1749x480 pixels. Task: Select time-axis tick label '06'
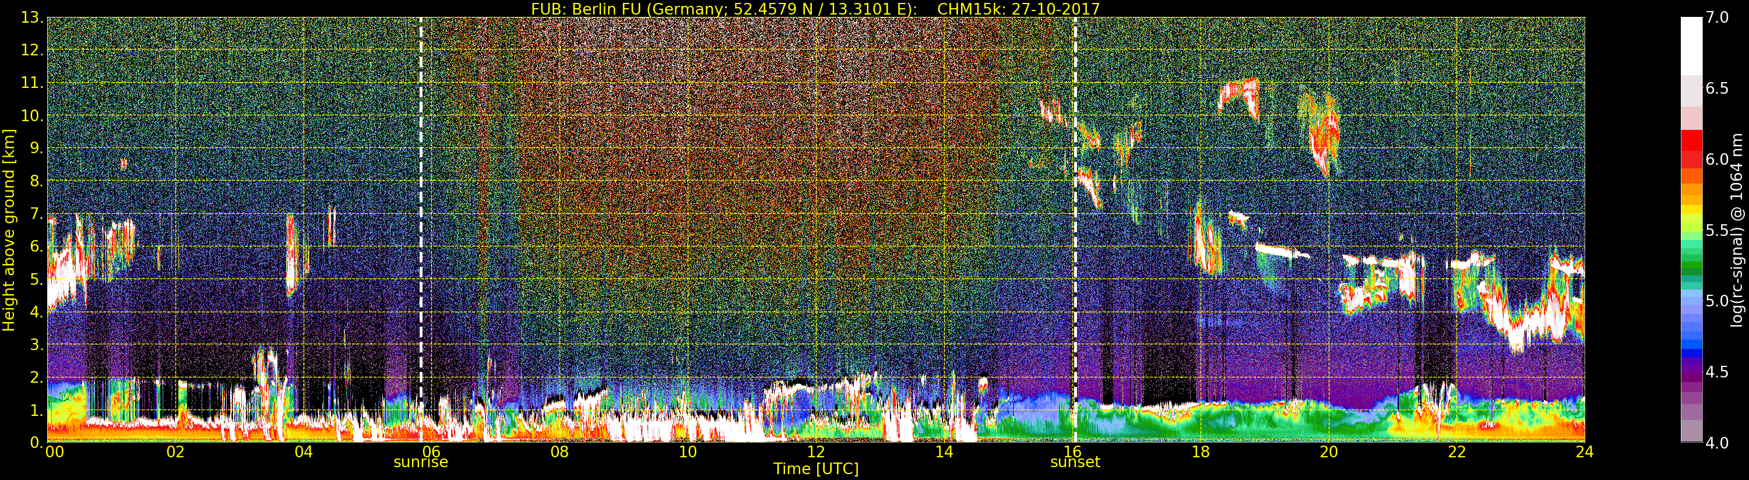(431, 451)
